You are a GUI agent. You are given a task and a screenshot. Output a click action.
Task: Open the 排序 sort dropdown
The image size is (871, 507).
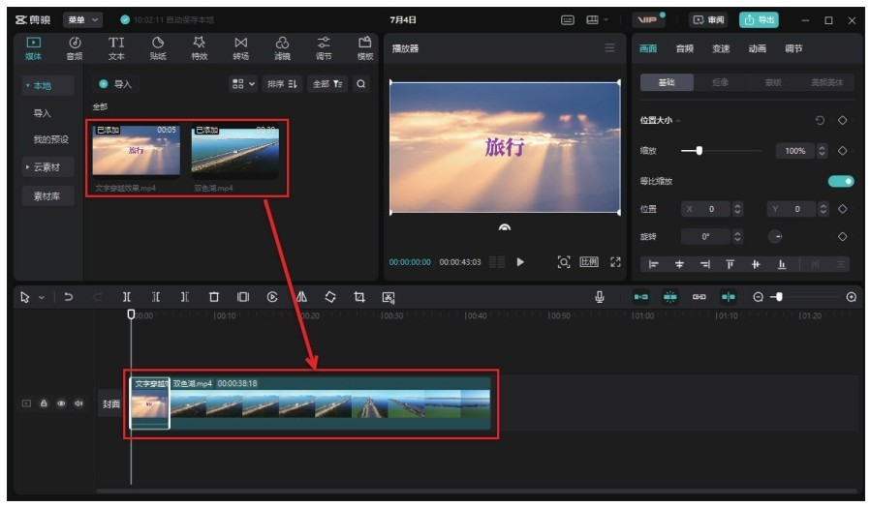pos(282,84)
